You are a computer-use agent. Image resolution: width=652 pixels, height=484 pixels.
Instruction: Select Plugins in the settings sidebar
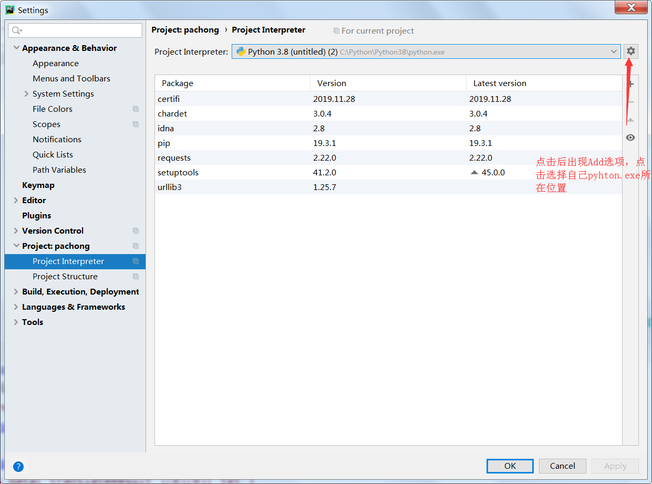pyautogui.click(x=36, y=215)
